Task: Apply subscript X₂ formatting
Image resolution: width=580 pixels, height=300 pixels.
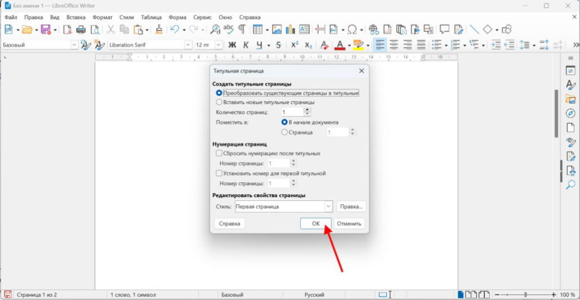Action: [x=309, y=45]
